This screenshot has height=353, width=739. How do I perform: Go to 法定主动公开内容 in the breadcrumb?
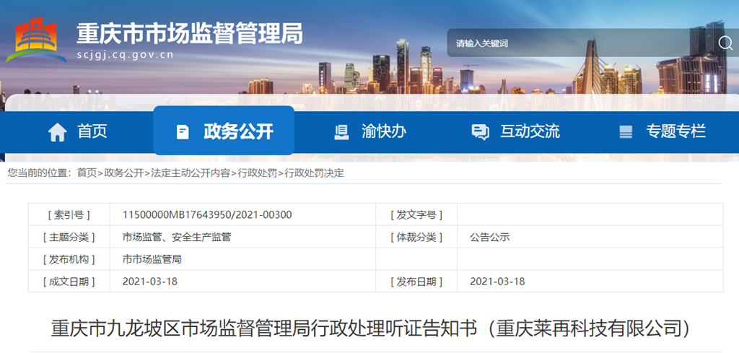[x=190, y=173]
